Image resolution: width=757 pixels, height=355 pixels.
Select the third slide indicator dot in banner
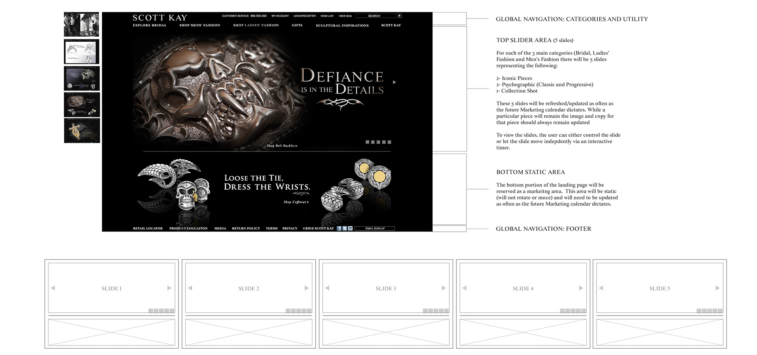pos(378,142)
